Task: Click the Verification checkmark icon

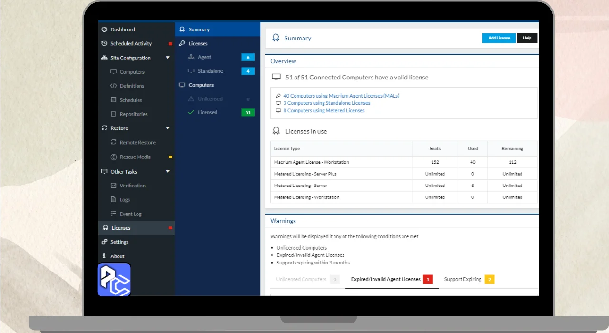Action: point(113,186)
